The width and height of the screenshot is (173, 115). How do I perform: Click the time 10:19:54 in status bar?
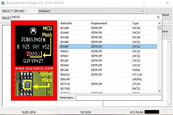(x=85, y=112)
